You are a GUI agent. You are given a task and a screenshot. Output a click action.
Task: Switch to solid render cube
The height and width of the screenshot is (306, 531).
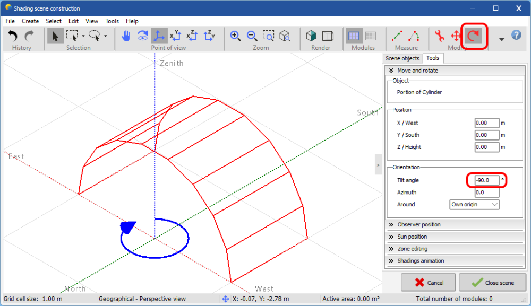pos(311,36)
